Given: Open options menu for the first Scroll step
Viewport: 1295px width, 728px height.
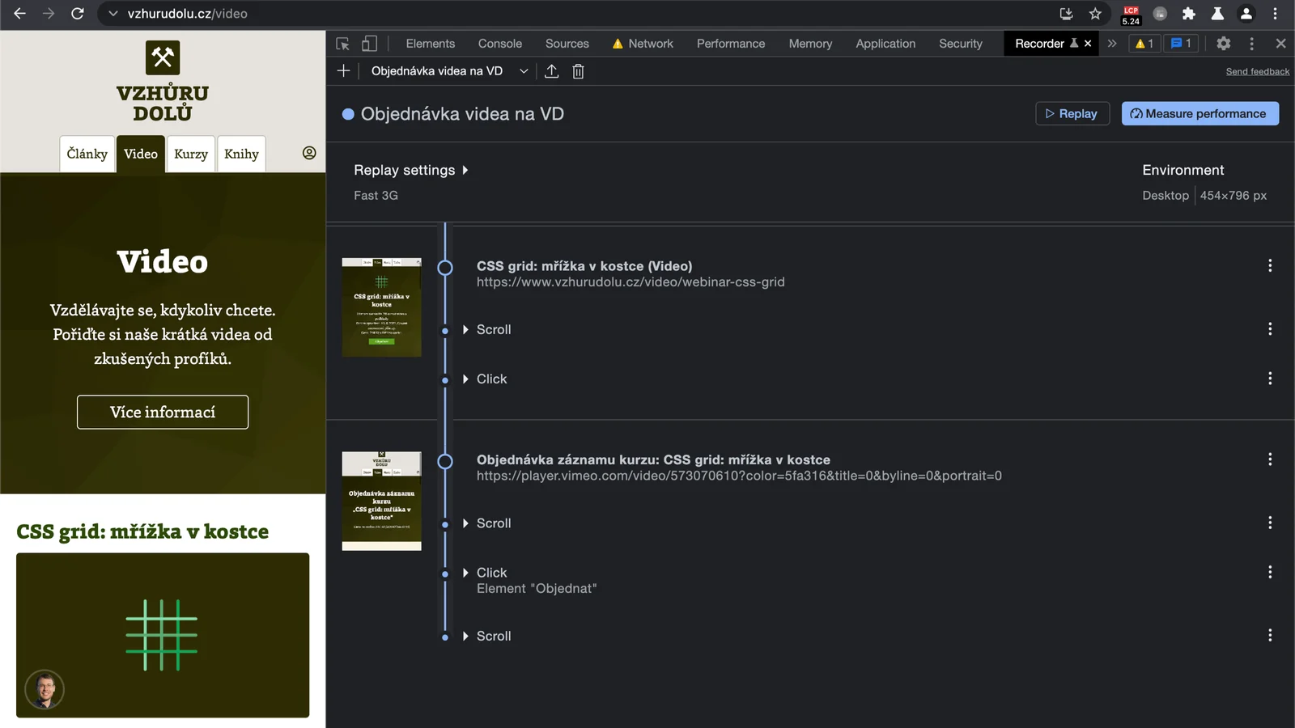Looking at the screenshot, I should pos(1269,329).
